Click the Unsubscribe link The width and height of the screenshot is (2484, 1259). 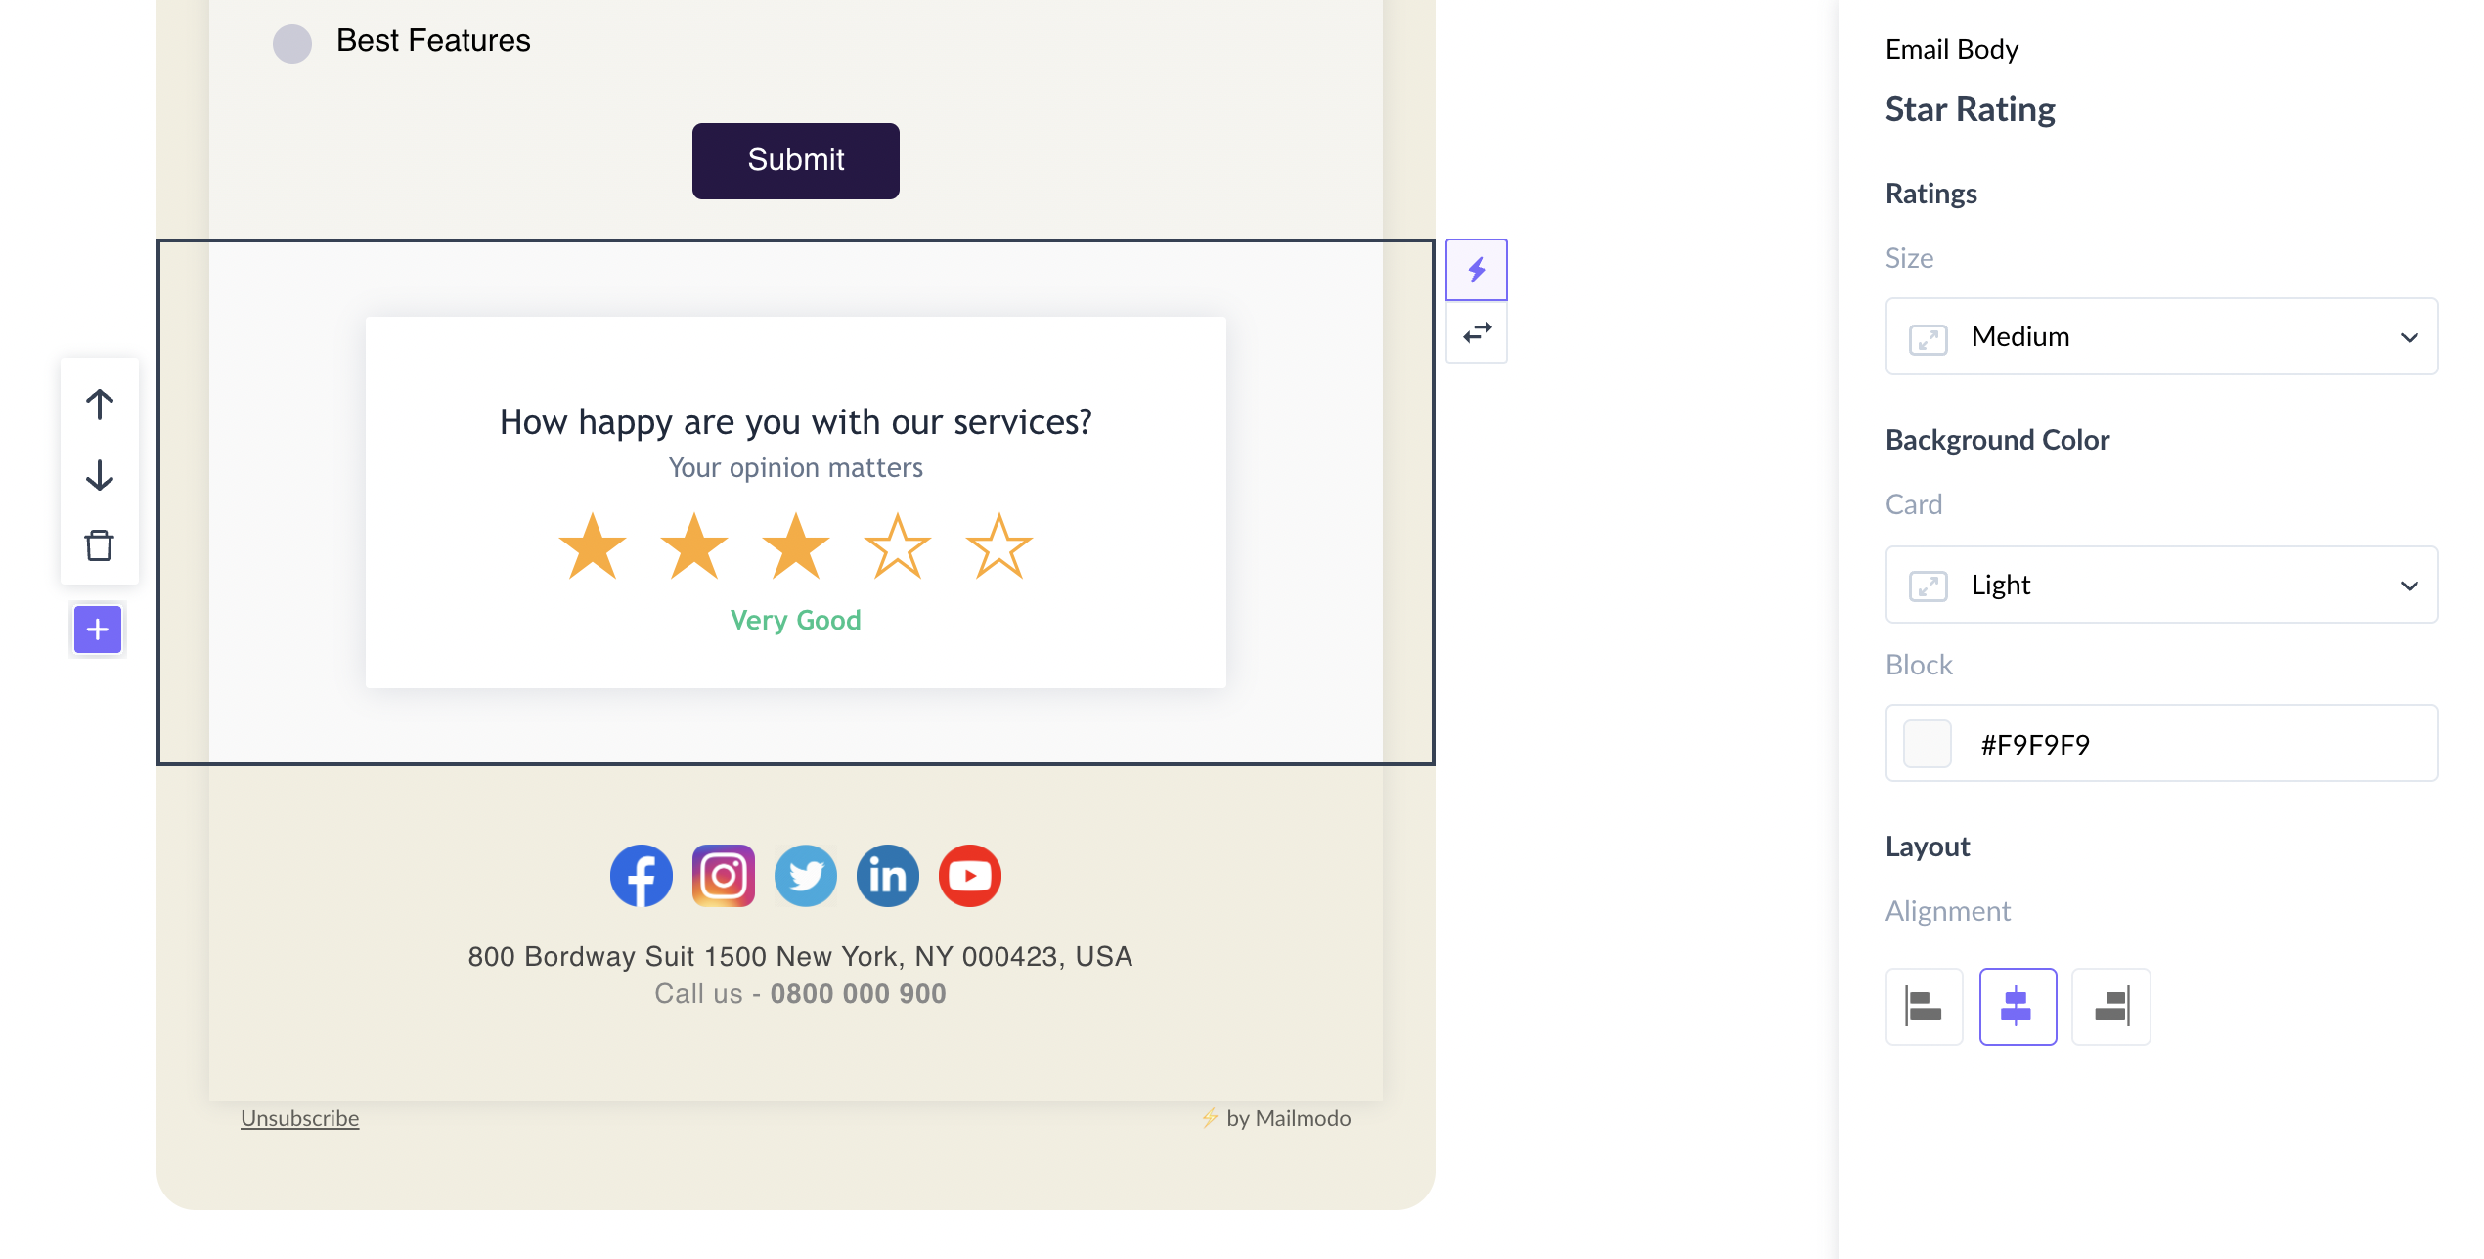pyautogui.click(x=298, y=1117)
